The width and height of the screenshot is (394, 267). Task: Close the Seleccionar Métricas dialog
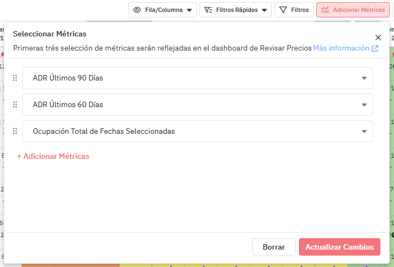[x=378, y=38]
